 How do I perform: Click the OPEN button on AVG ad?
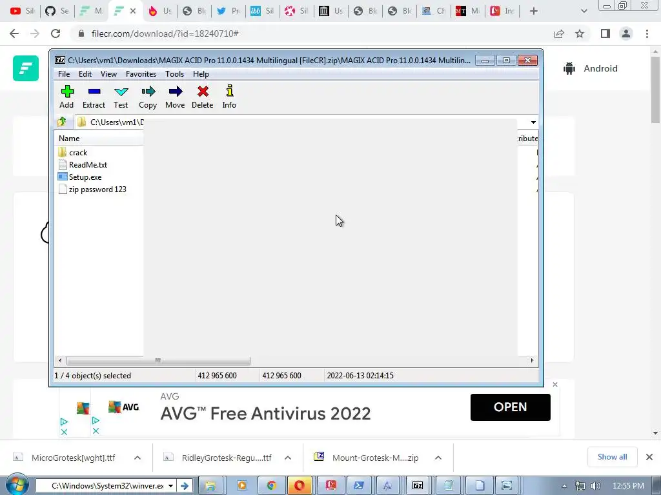point(510,407)
